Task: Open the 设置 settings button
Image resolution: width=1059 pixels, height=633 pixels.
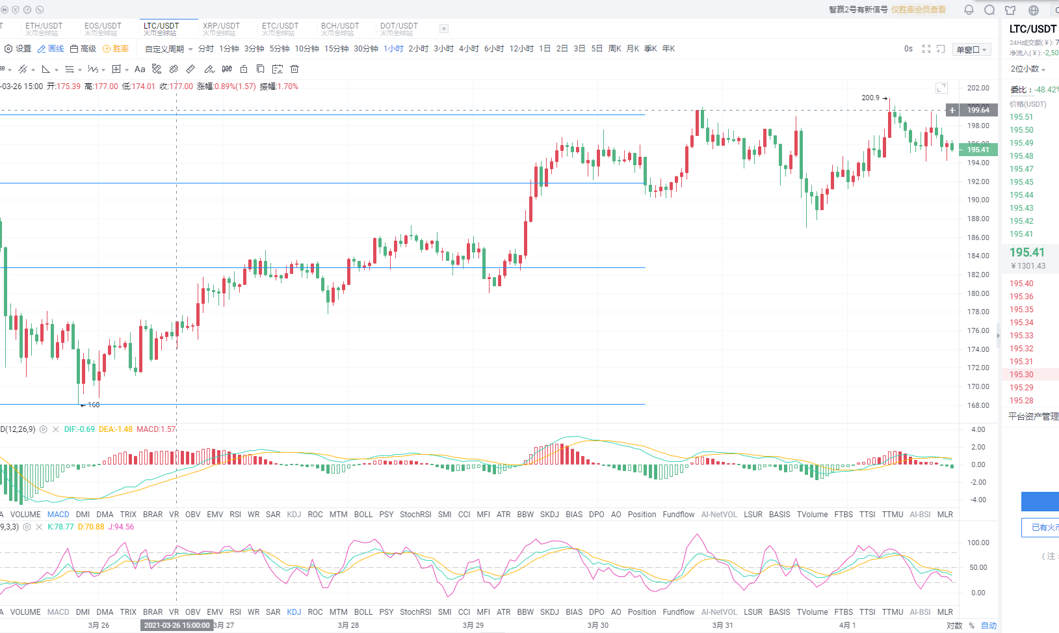Action: (18, 49)
